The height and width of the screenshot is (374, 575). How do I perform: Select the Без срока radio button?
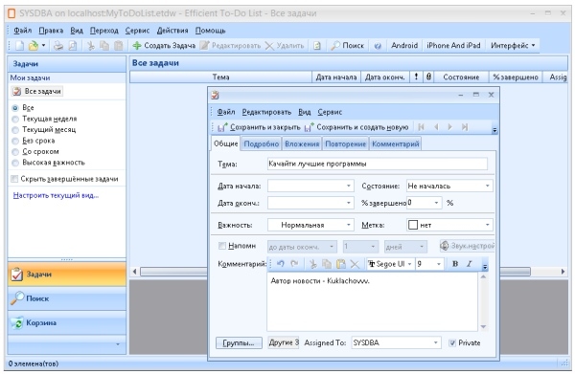tap(15, 141)
